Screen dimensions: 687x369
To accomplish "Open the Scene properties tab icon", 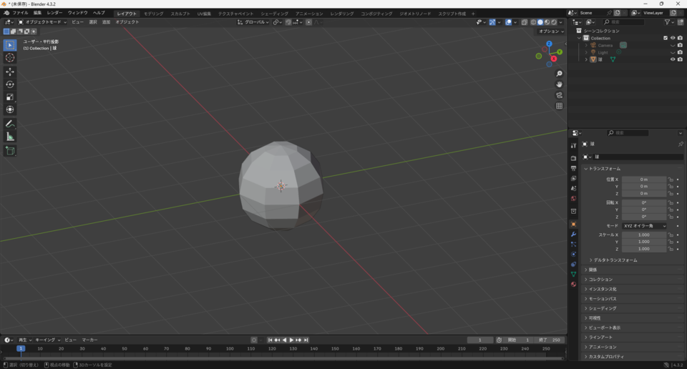I will click(573, 188).
